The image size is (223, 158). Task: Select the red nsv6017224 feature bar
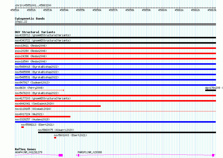click(x=43, y=117)
